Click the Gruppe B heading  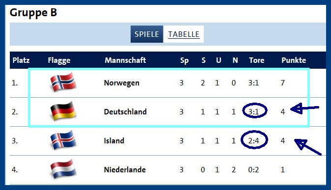(x=33, y=13)
